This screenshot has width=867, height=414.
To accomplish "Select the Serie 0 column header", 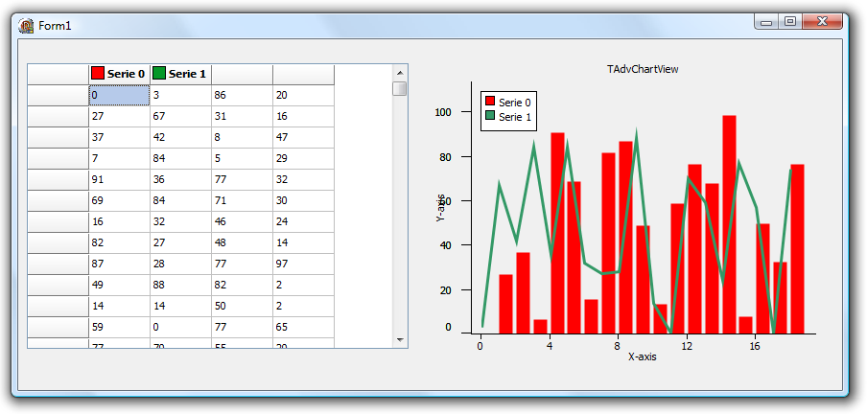I will pyautogui.click(x=119, y=74).
